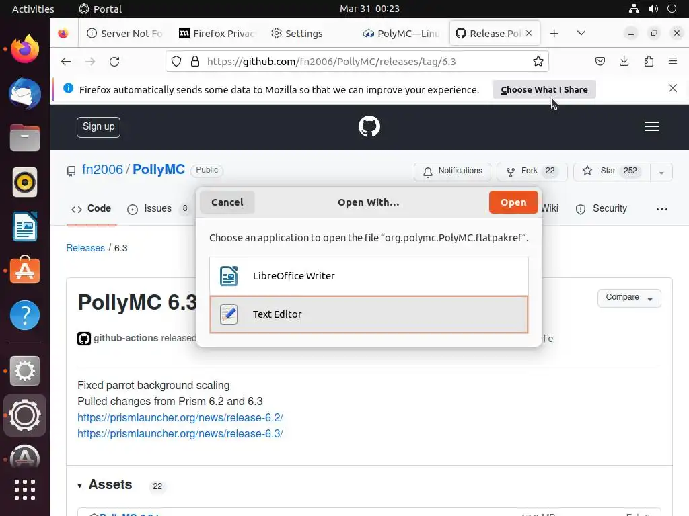Open the Compare dropdown
The height and width of the screenshot is (516, 689).
click(x=629, y=298)
